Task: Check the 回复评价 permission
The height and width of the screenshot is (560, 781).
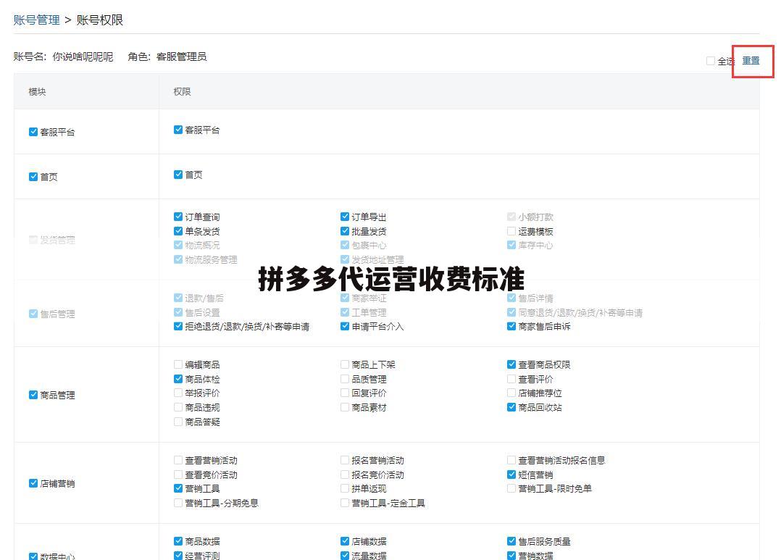Action: [344, 393]
